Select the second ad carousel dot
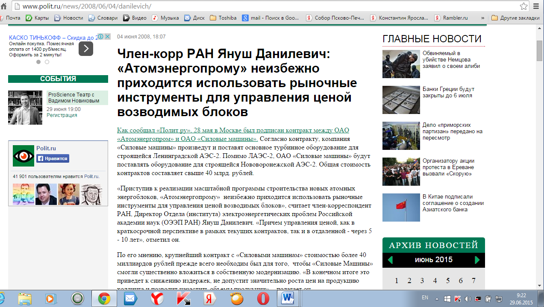 pyautogui.click(x=47, y=62)
